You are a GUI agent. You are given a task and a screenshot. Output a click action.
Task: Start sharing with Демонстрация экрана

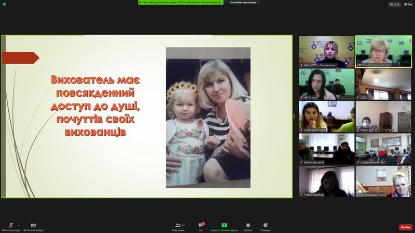[224, 226]
